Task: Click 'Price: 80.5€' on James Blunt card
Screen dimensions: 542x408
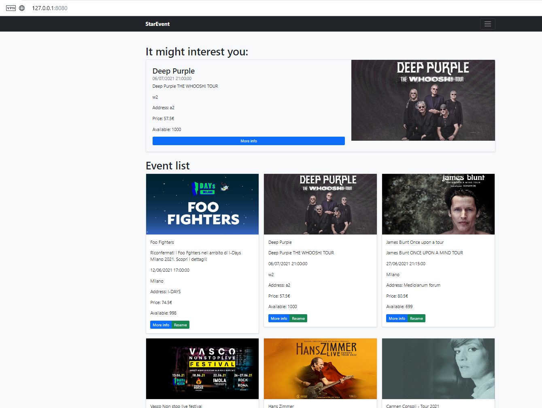Action: pyautogui.click(x=397, y=296)
